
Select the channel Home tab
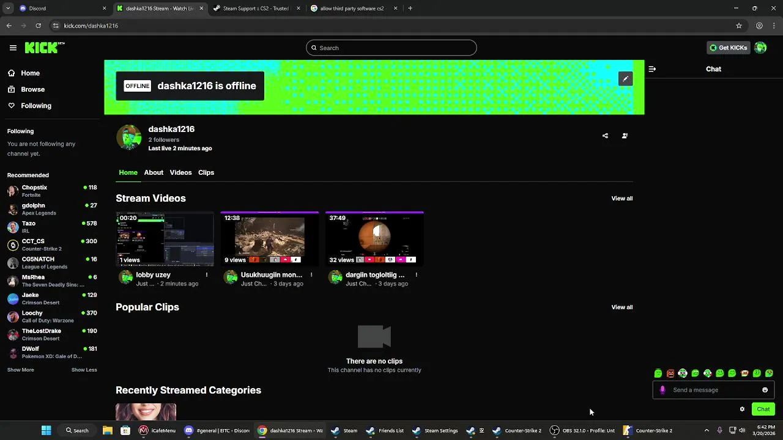coord(128,172)
